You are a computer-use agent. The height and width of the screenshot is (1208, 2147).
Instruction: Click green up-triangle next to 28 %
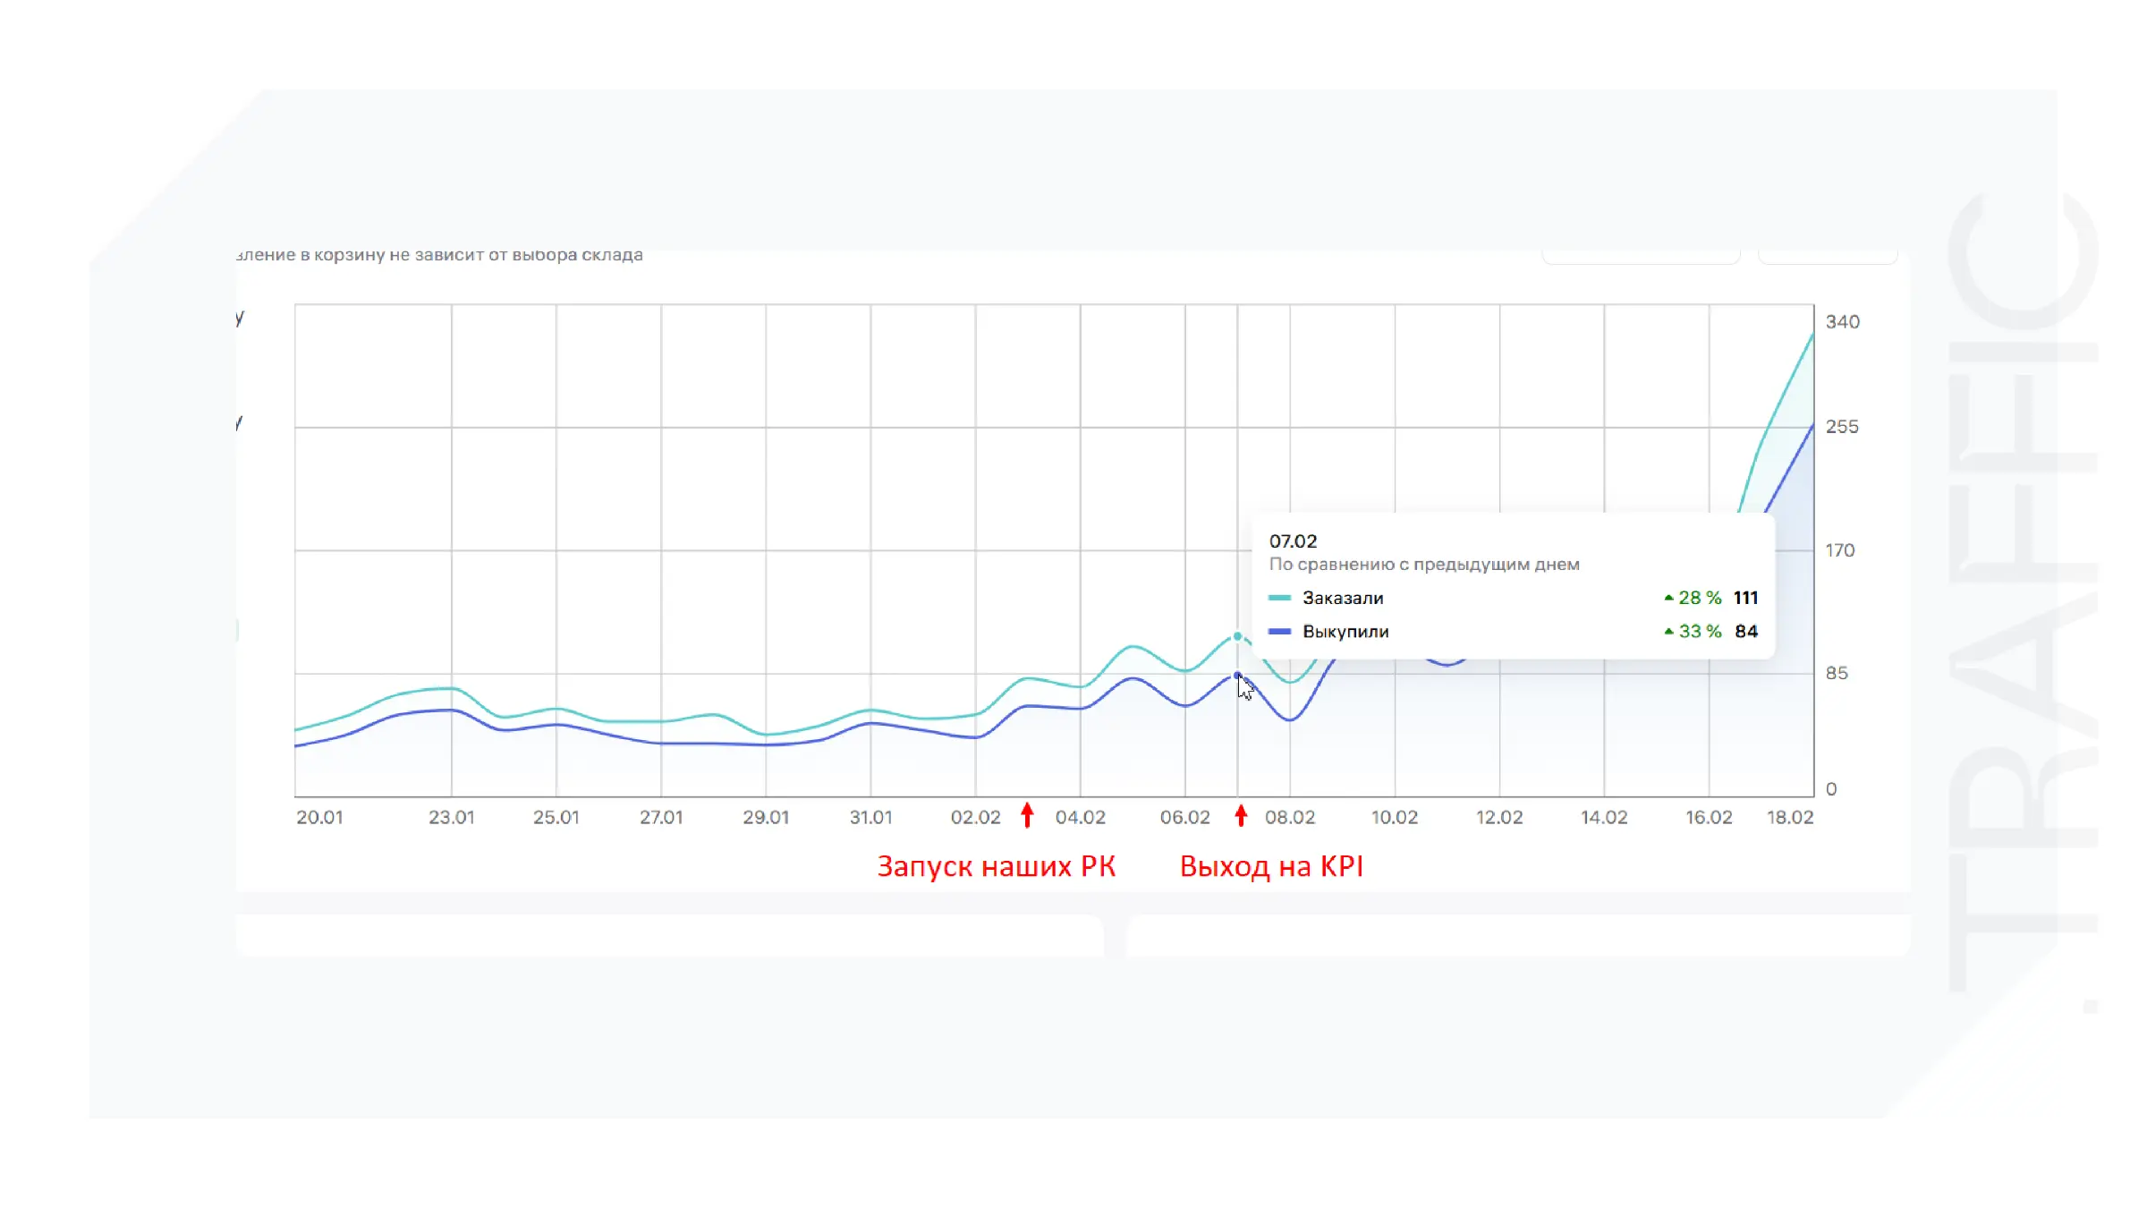click(1668, 598)
